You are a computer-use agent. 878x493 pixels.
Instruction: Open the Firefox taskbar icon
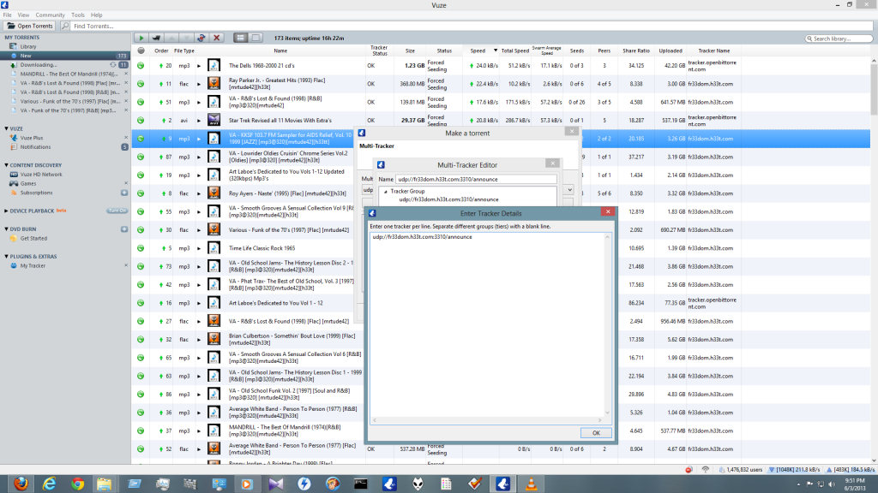(21, 484)
